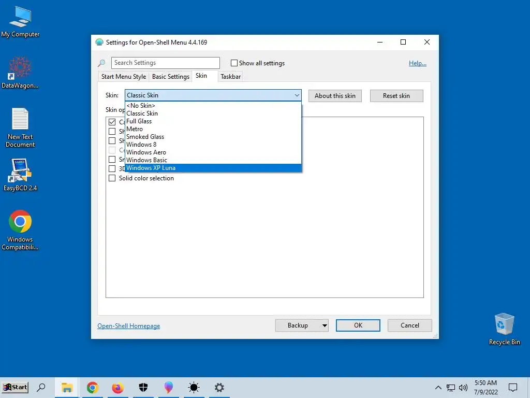The image size is (530, 398).
Task: Click the taskbar clock showing 5:50 AM
Action: coord(485,388)
